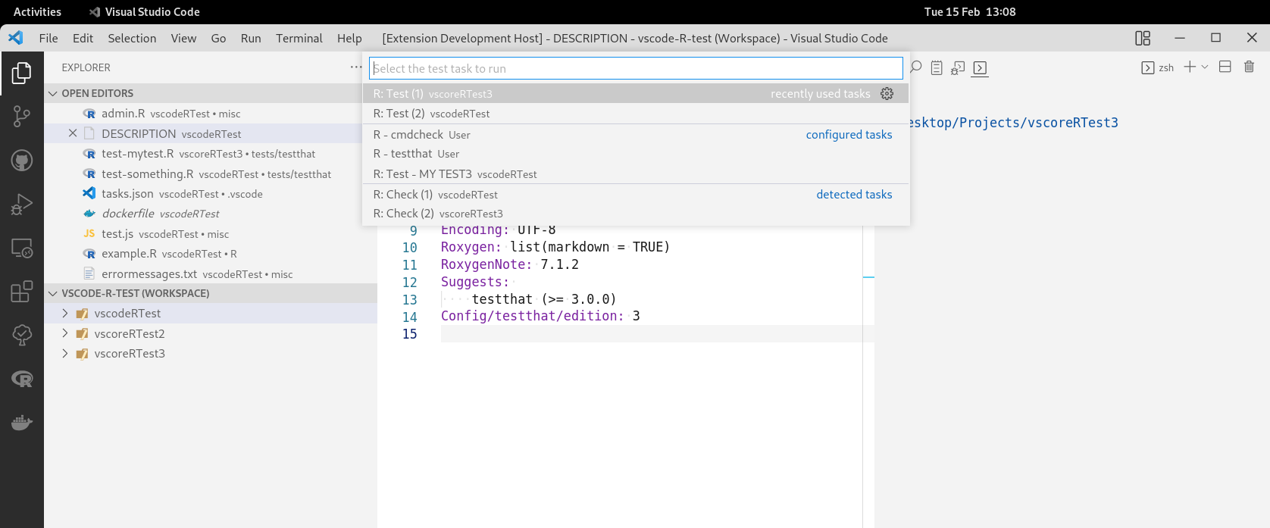Select R: Test - MY TEST3 task
1270x528 pixels.
pyautogui.click(x=636, y=173)
